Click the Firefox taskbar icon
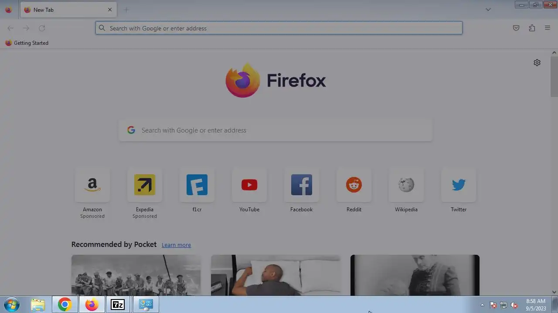The image size is (558, 313). coord(92,305)
